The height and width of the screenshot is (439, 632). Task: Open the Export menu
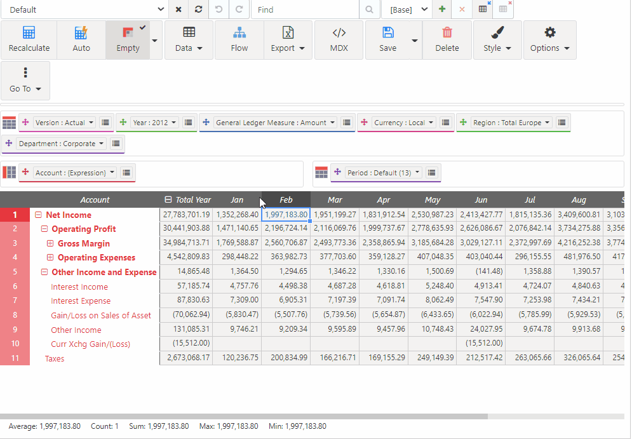288,39
